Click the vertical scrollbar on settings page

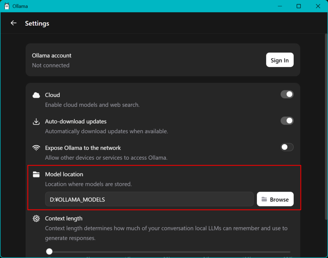point(326,127)
